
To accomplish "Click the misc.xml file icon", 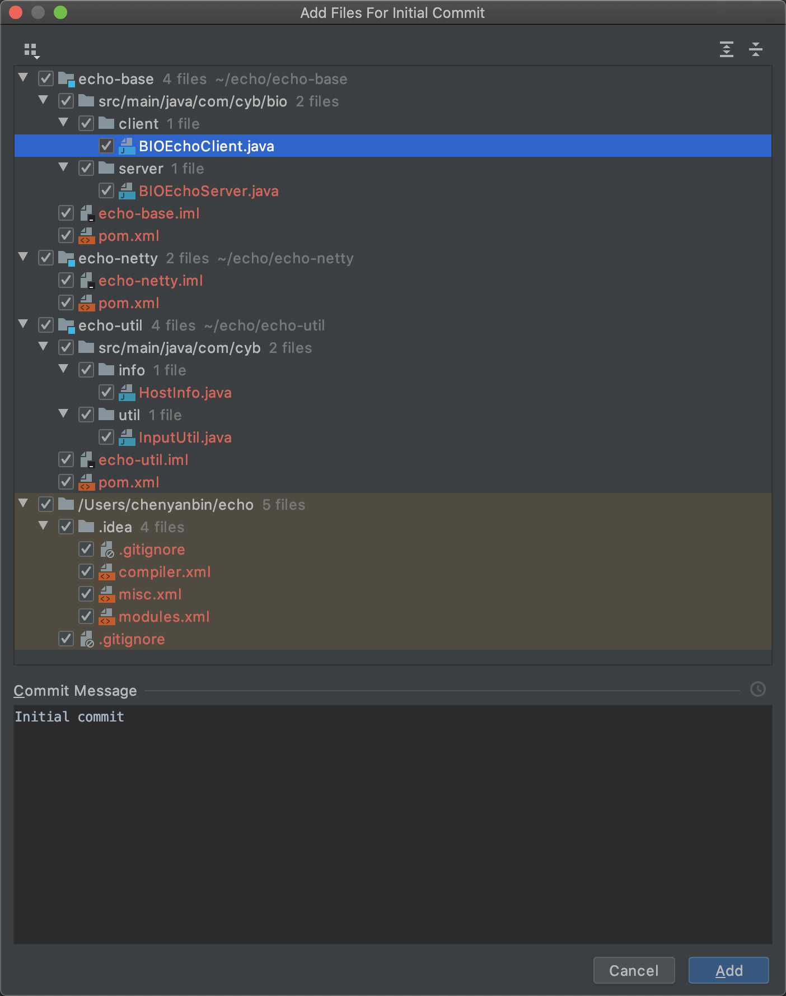I will (107, 594).
